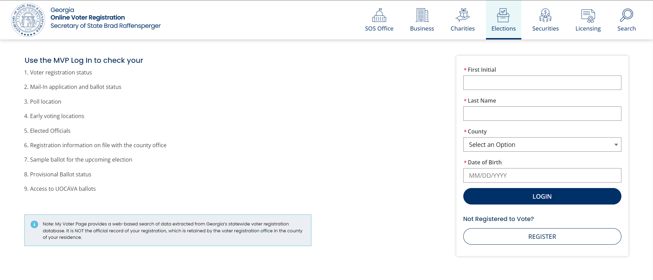Click the LOGIN button
This screenshot has height=280, width=653.
[x=542, y=196]
